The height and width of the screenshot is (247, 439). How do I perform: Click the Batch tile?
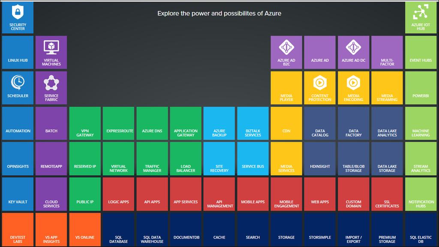pos(51,123)
